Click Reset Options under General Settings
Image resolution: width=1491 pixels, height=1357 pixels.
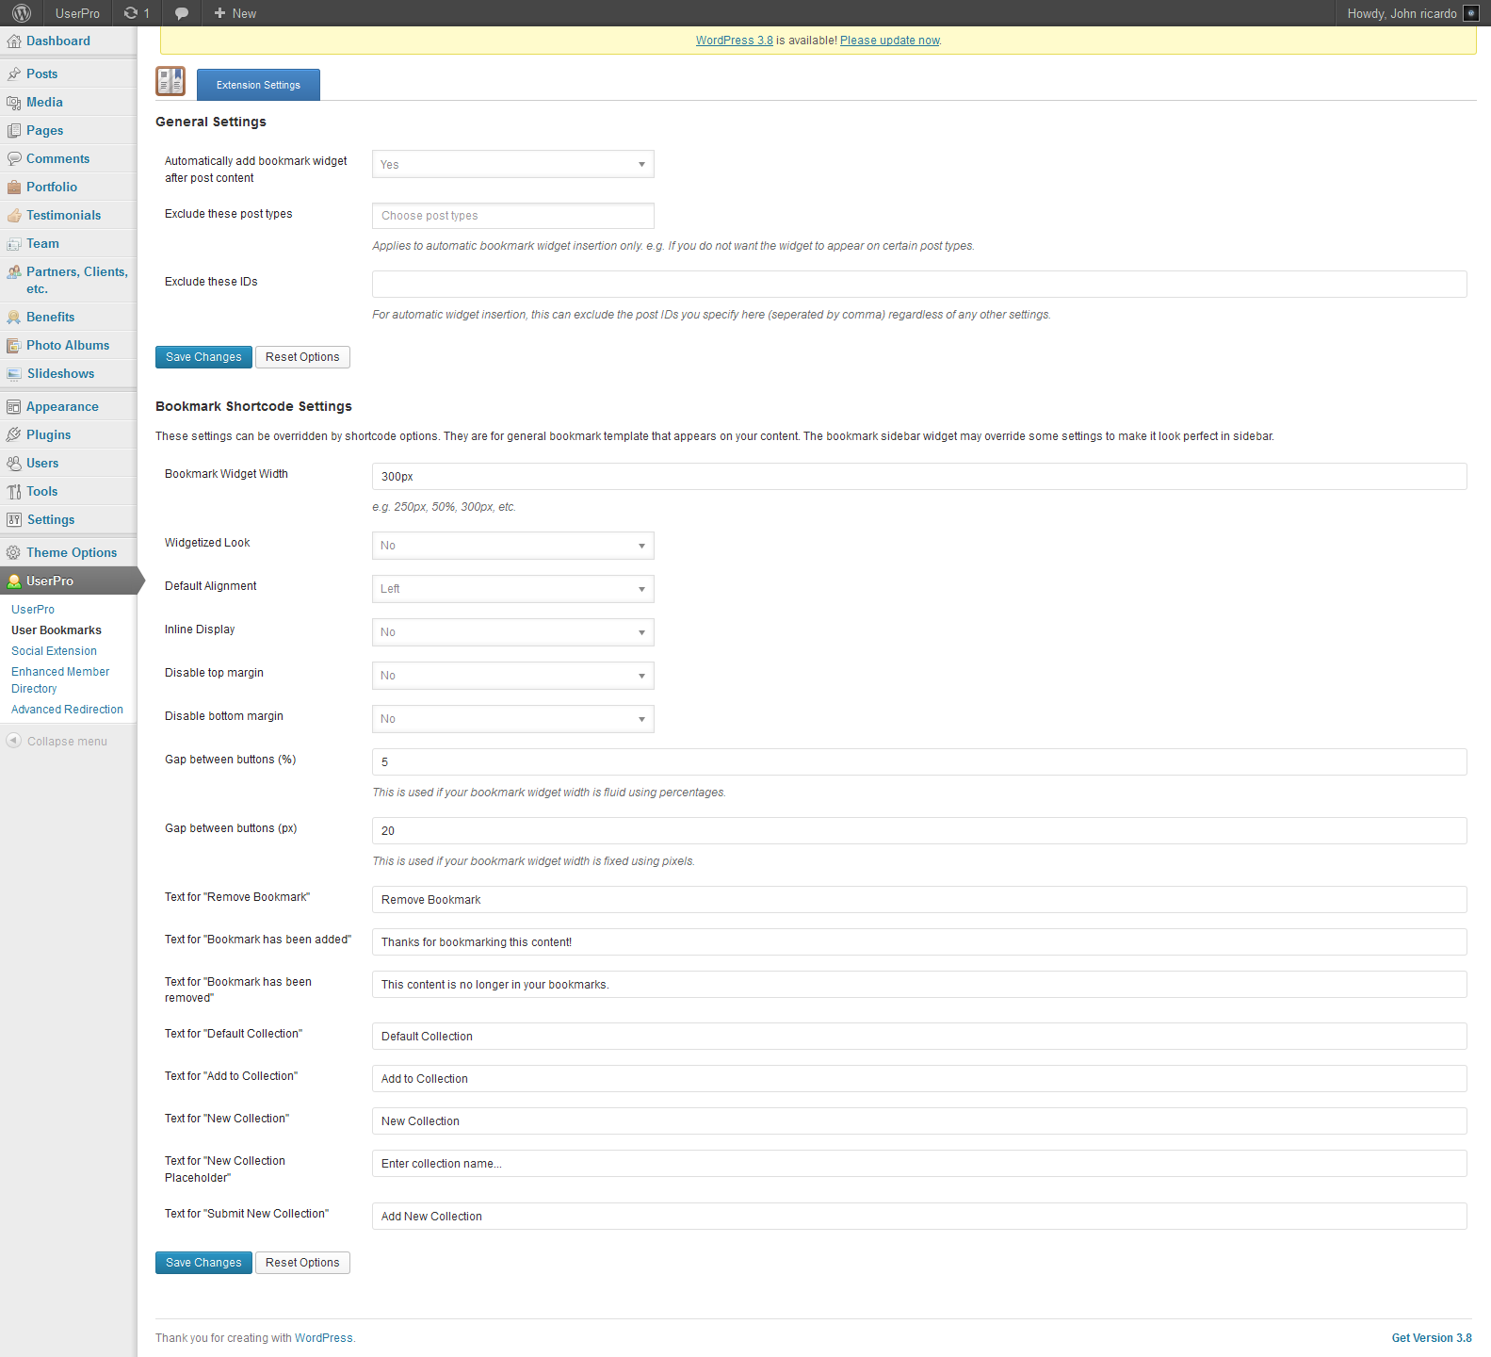(x=302, y=357)
